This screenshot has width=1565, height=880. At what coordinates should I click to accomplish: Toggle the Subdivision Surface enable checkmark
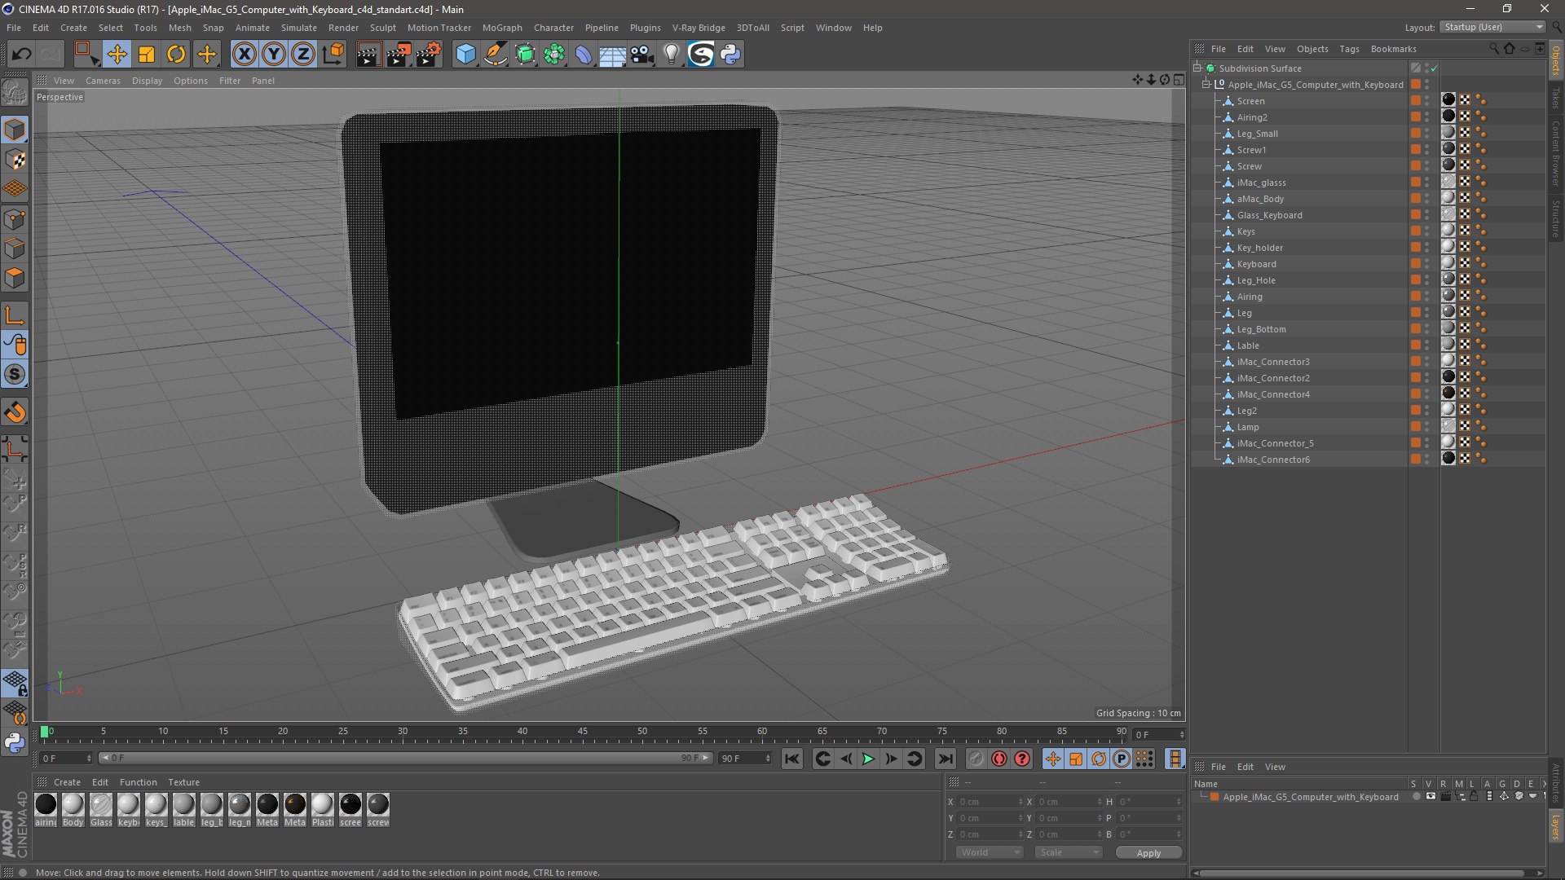coord(1434,68)
